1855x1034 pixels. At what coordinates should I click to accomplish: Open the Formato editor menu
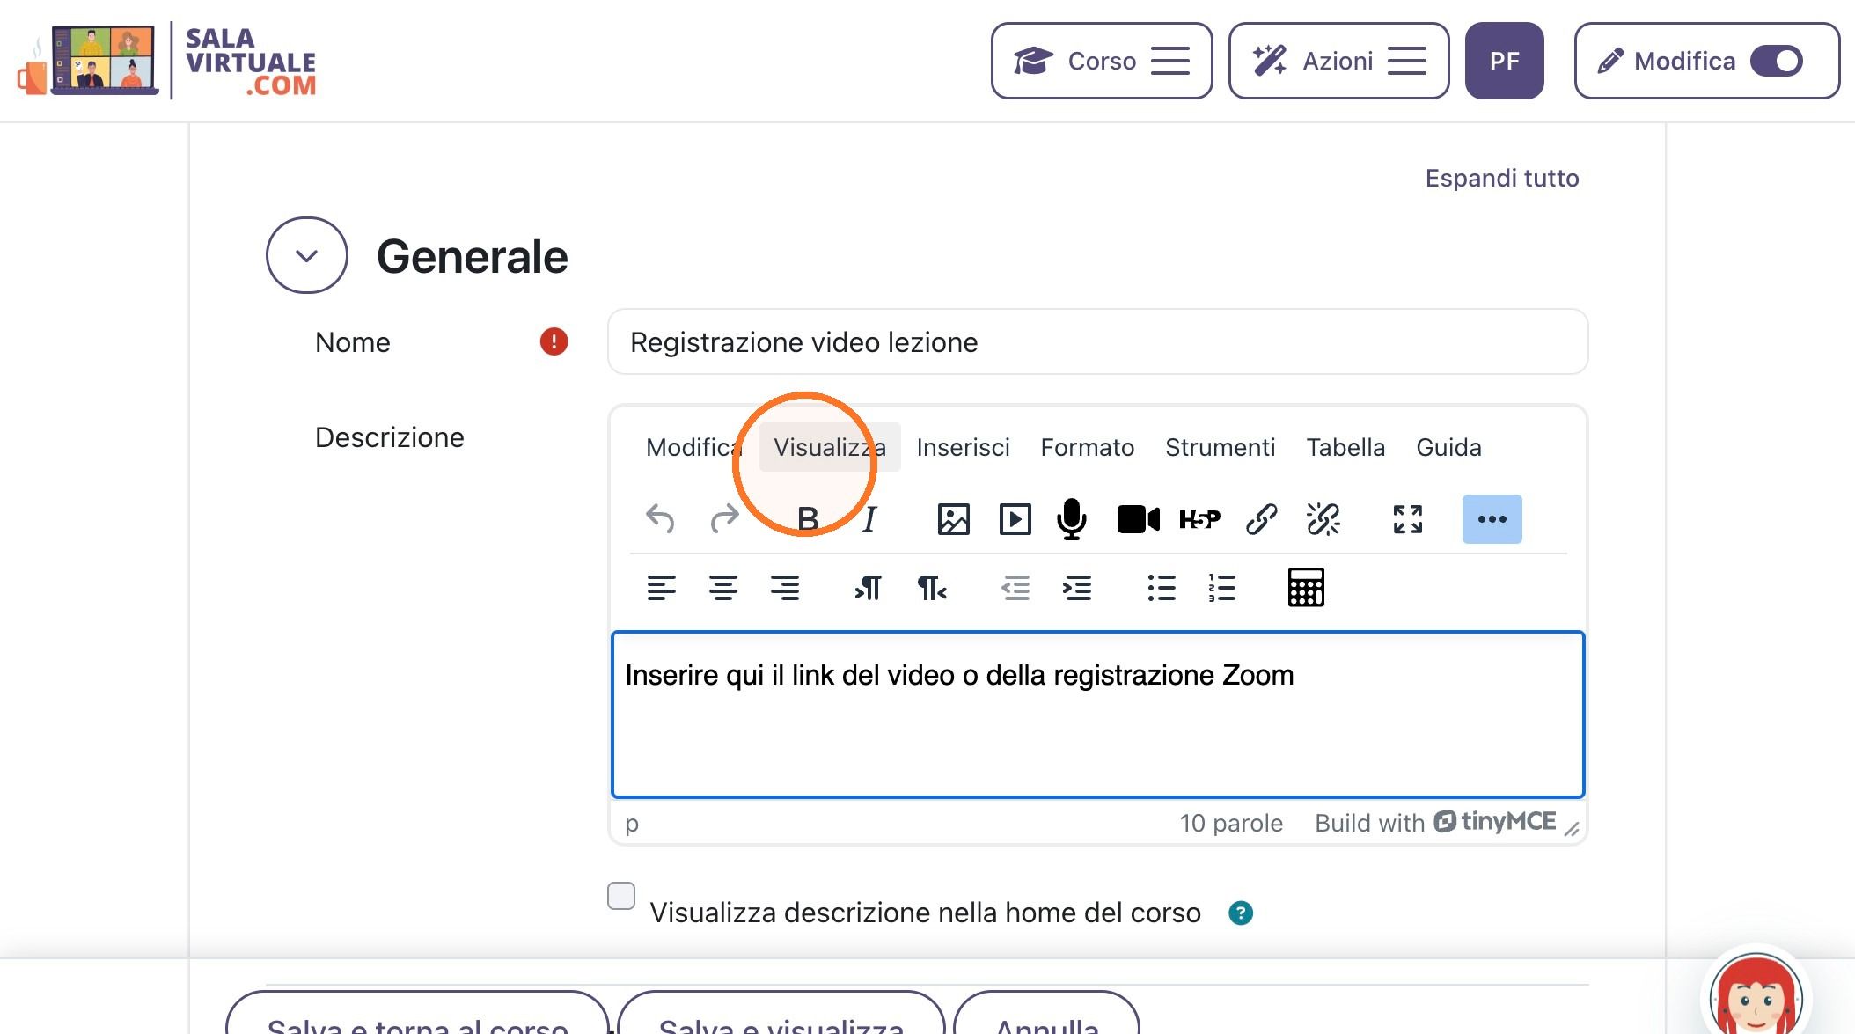[1087, 447]
